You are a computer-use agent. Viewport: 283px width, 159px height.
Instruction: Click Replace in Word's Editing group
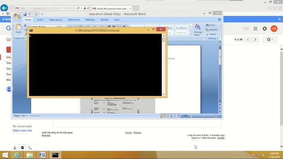tap(212, 30)
